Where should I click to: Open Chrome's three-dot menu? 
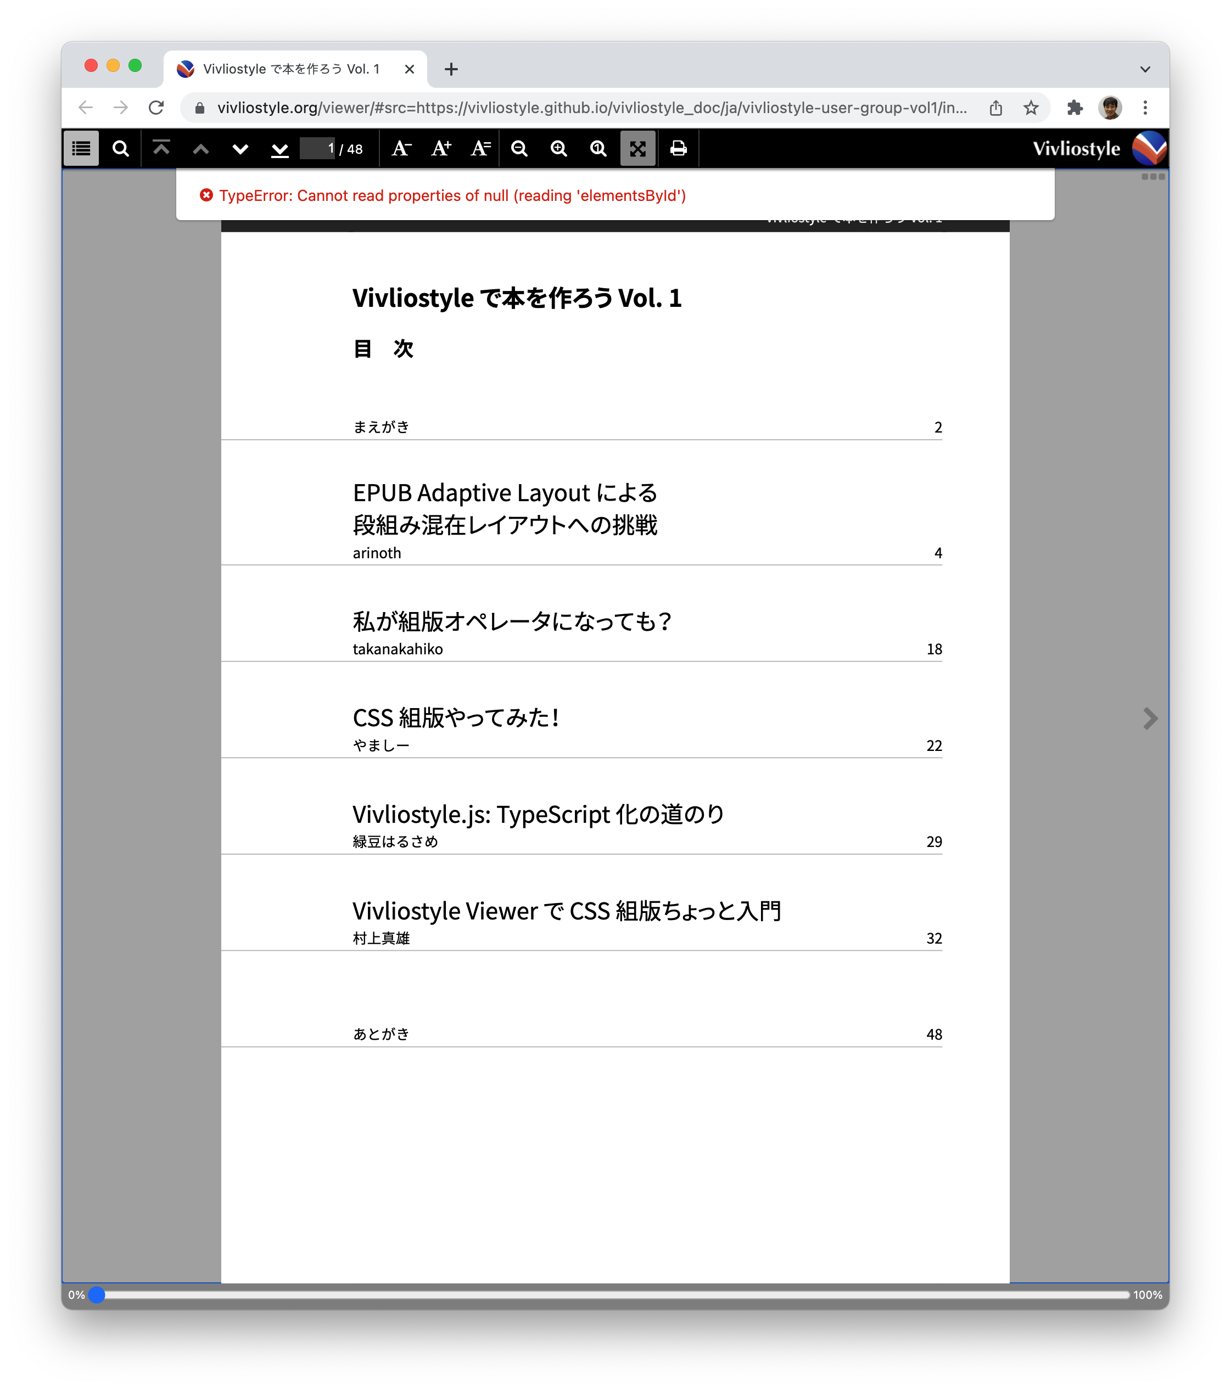tap(1146, 107)
